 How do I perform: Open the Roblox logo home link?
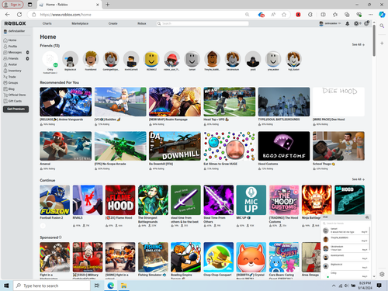click(x=15, y=23)
